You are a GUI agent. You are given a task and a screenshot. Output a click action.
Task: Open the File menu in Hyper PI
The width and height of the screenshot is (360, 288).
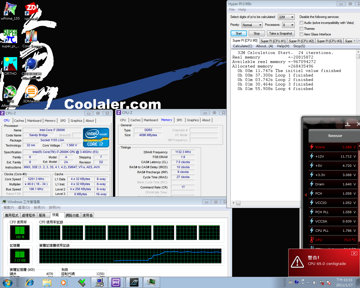pyautogui.click(x=232, y=10)
